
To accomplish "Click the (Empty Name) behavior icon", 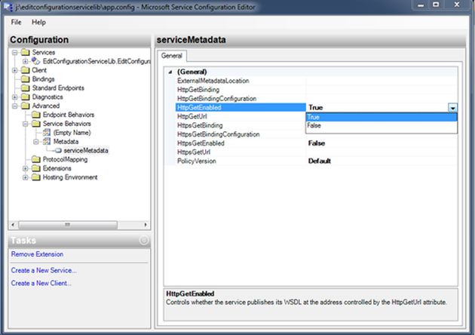I will click(47, 133).
